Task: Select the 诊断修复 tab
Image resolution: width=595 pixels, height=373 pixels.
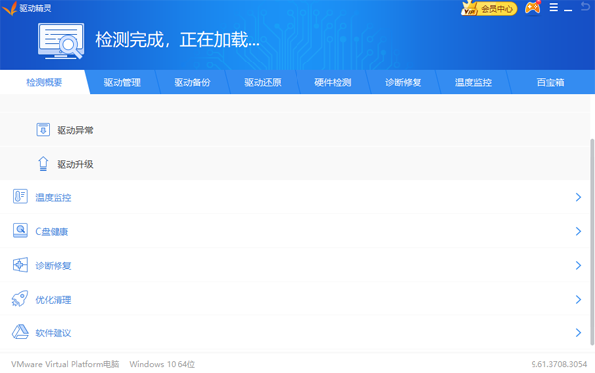Action: [403, 82]
